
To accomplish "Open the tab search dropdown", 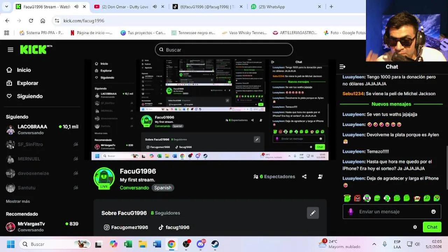I will click(6, 7).
